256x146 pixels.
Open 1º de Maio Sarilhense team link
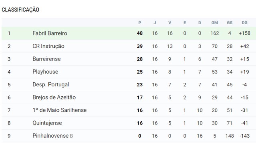[x=60, y=110]
